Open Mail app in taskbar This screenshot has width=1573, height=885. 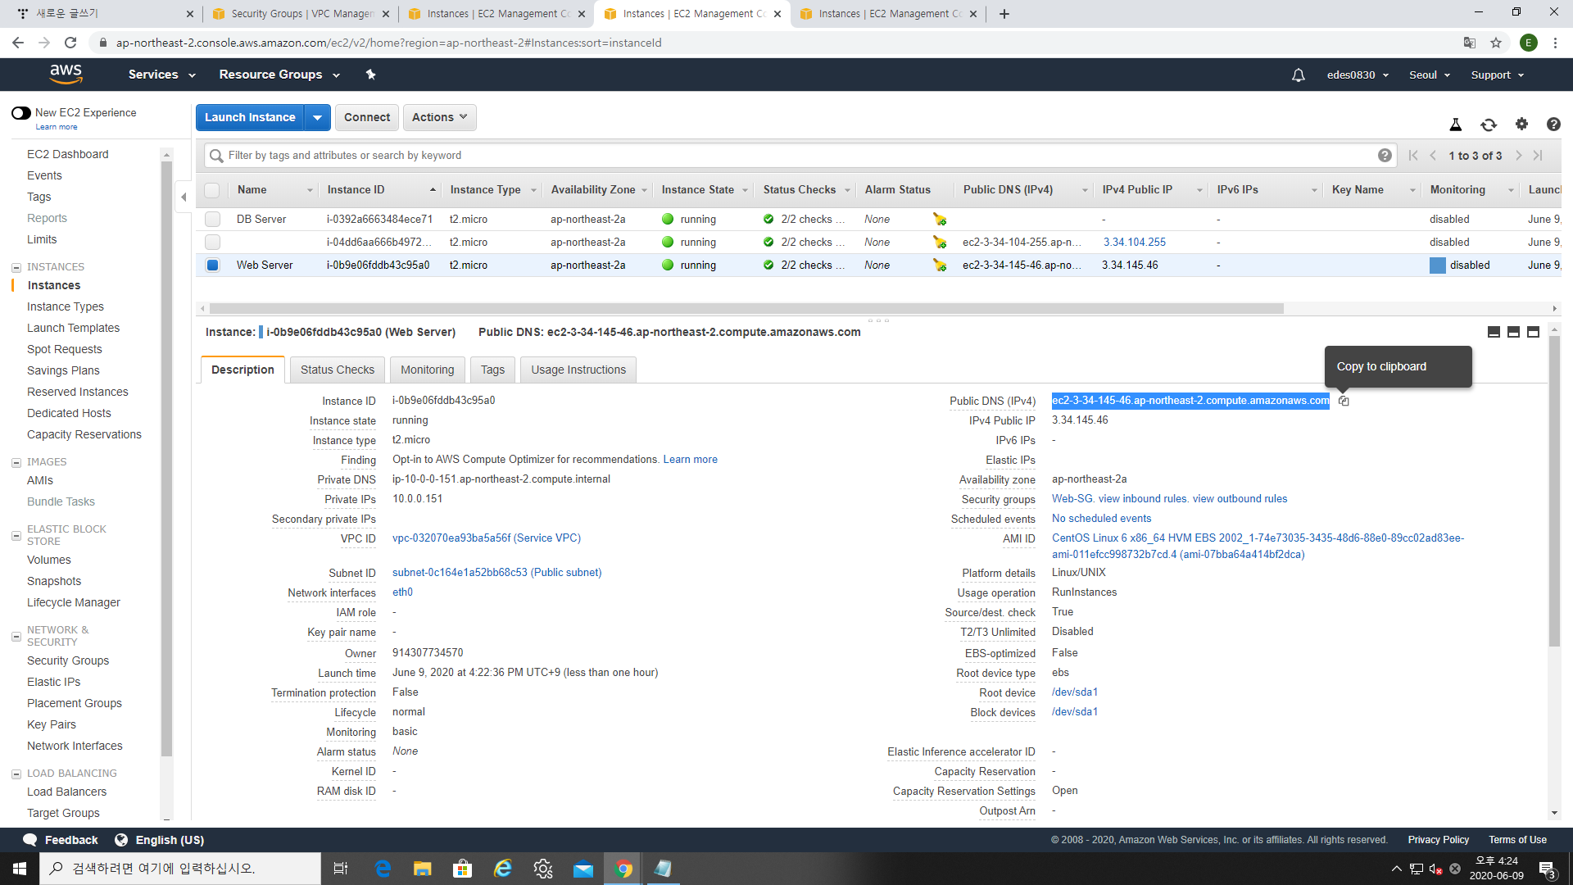[x=583, y=869]
